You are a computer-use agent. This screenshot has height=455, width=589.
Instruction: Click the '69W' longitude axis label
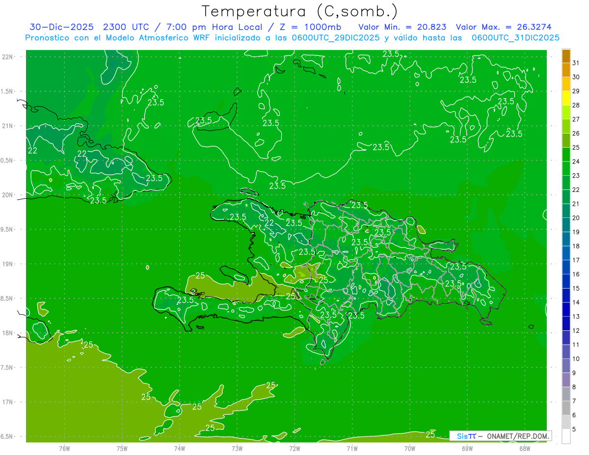click(467, 449)
